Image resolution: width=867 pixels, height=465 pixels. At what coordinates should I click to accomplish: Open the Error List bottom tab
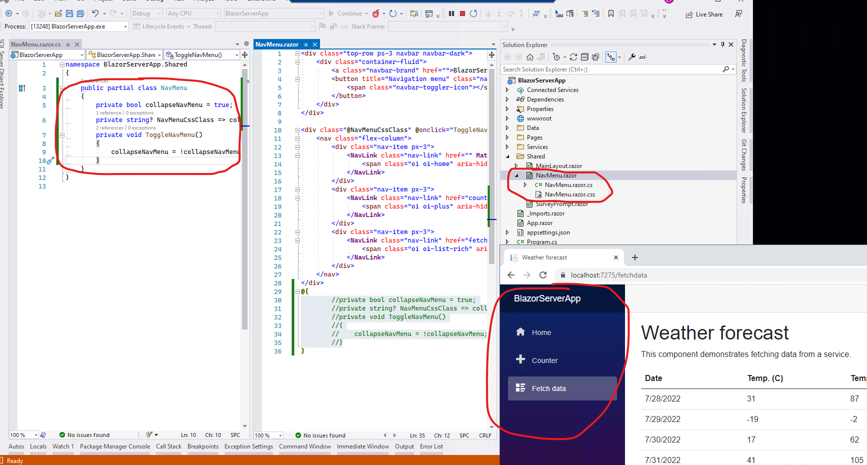pos(431,446)
